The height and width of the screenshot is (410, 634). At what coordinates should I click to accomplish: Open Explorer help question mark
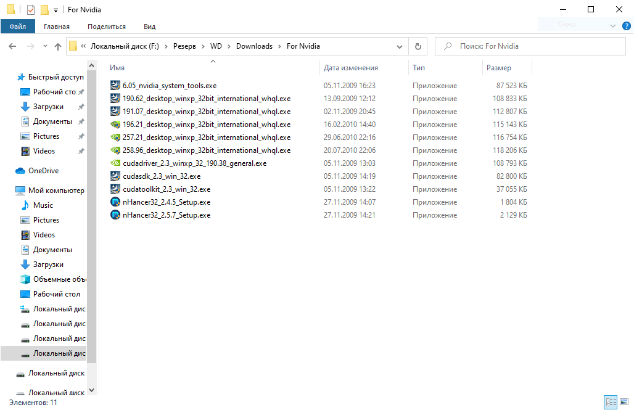point(627,26)
